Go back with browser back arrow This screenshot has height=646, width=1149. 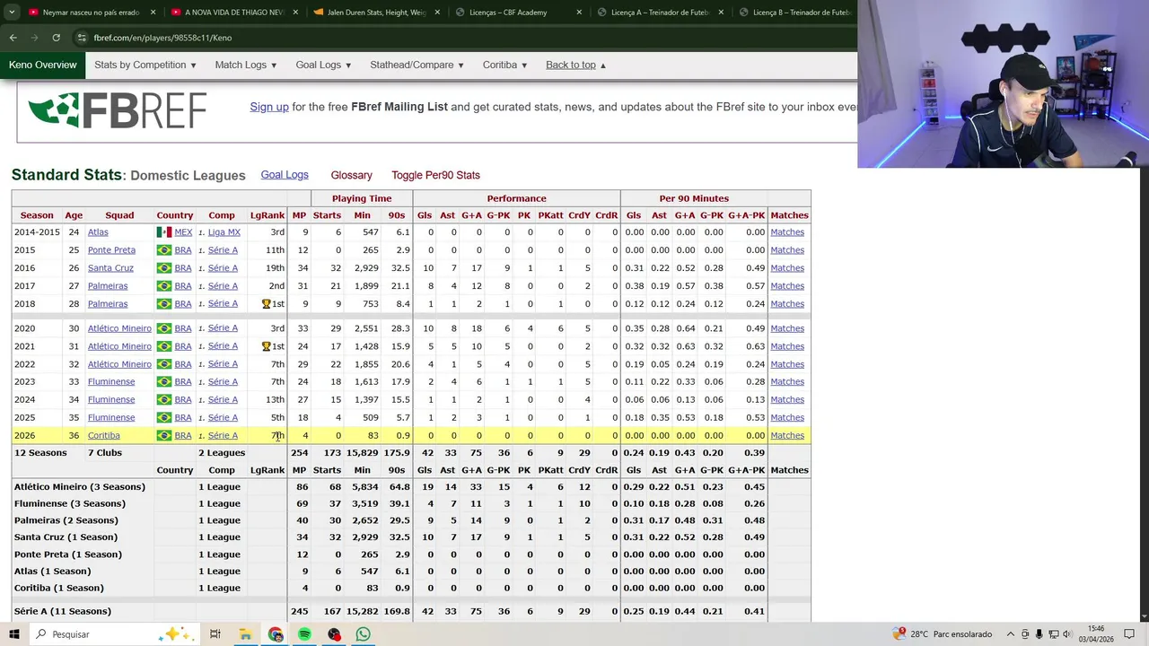click(13, 38)
